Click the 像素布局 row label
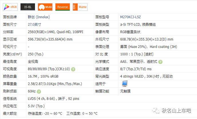 (102, 32)
